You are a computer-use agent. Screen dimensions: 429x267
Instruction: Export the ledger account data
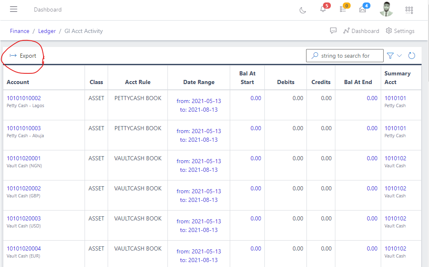(24, 55)
